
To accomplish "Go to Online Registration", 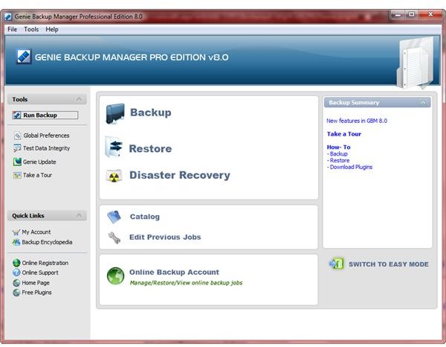I will [45, 263].
